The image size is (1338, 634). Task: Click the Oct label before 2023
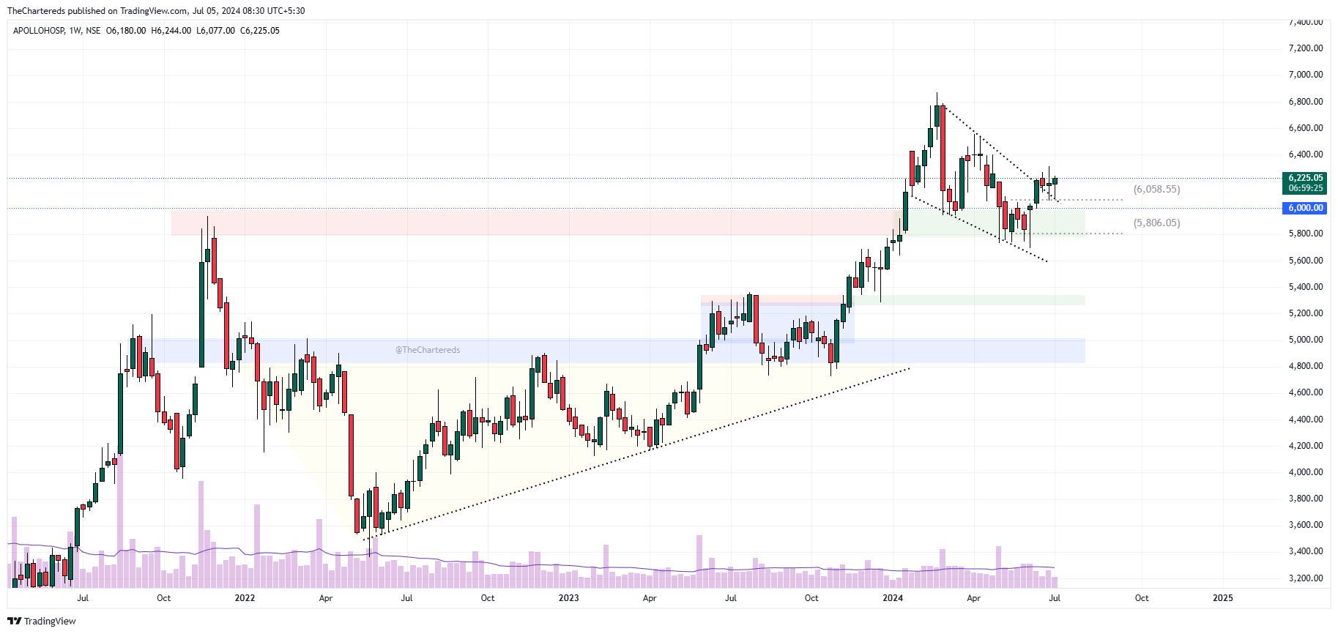(488, 598)
